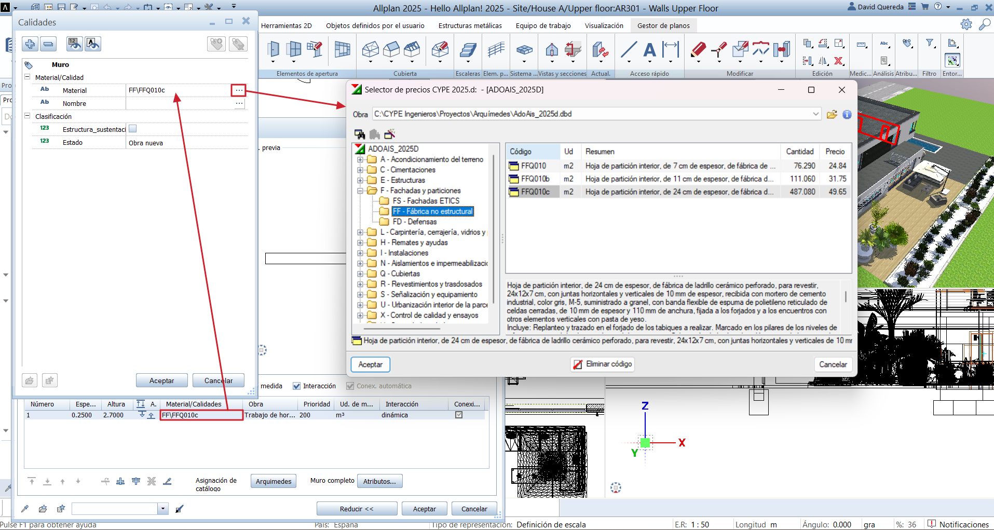Click the search magnifier icon at top right
This screenshot has height=530, width=994.
[984, 24]
